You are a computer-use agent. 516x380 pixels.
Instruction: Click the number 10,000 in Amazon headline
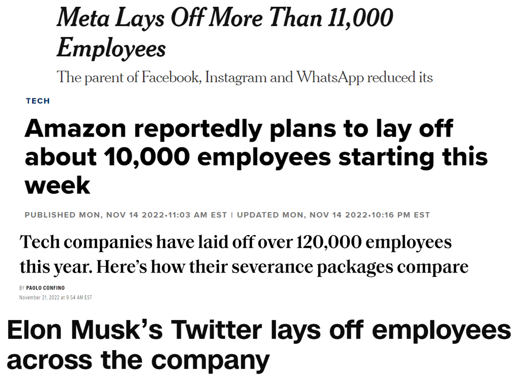pos(147,157)
